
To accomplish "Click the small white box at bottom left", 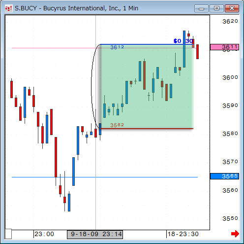I will (8, 234).
